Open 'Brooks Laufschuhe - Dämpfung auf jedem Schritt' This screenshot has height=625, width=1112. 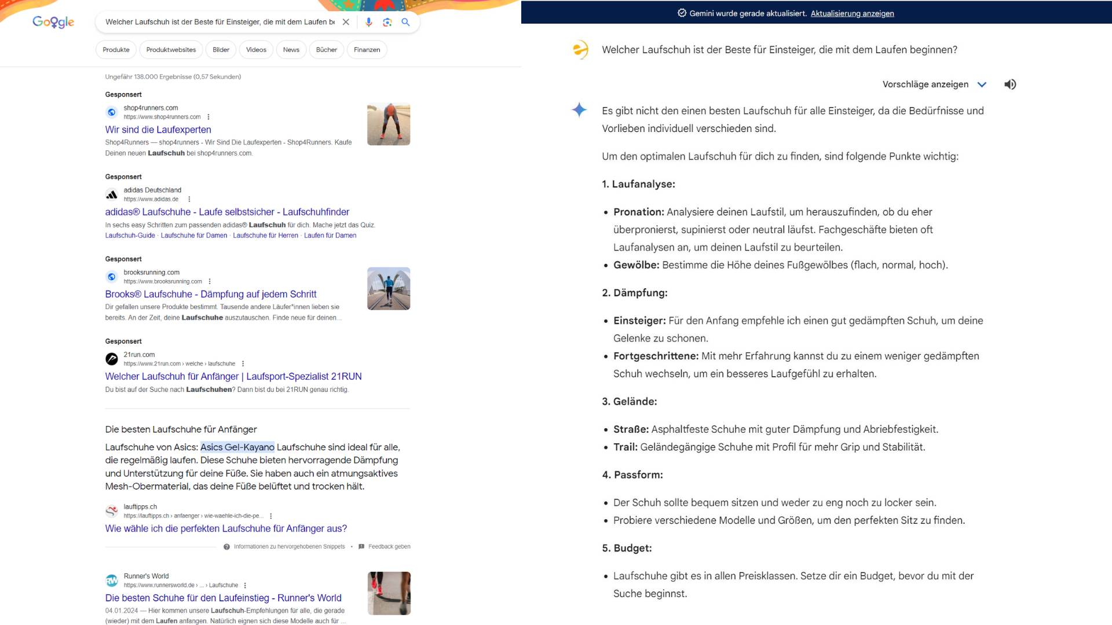coord(211,294)
